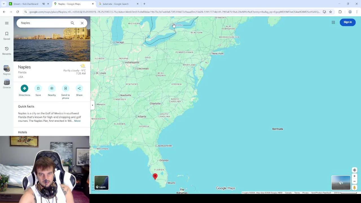
Task: Click the Hotels section heading
Action: (x=23, y=132)
